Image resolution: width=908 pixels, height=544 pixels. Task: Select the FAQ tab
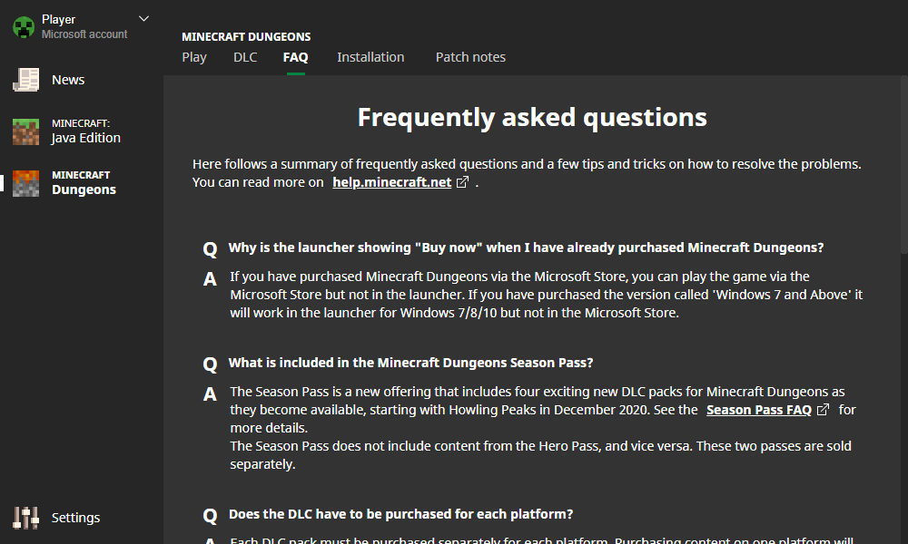click(295, 57)
